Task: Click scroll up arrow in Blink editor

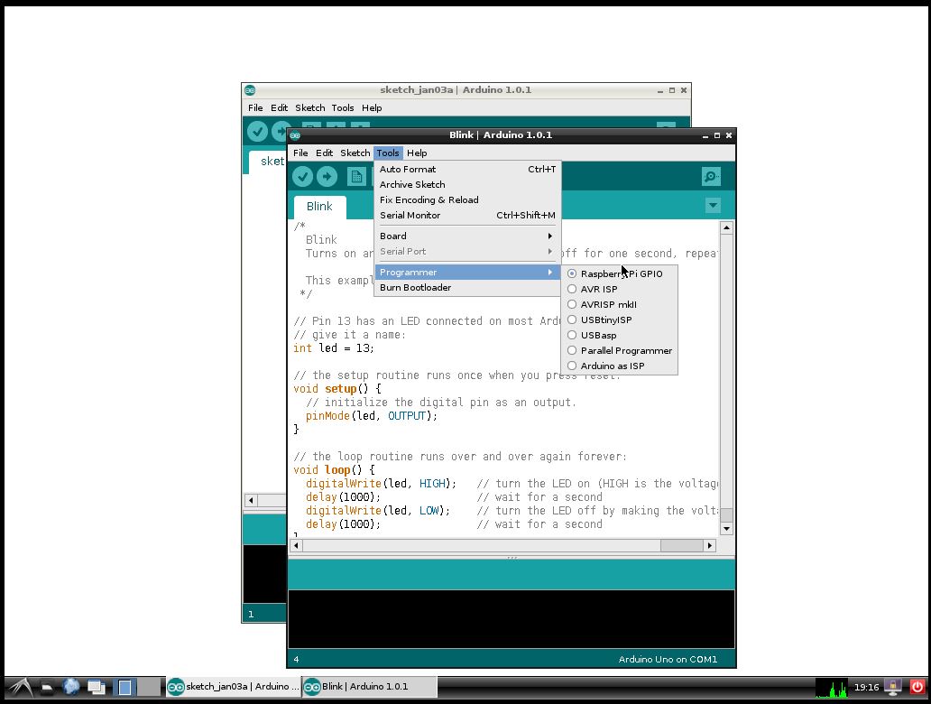Action: (727, 228)
